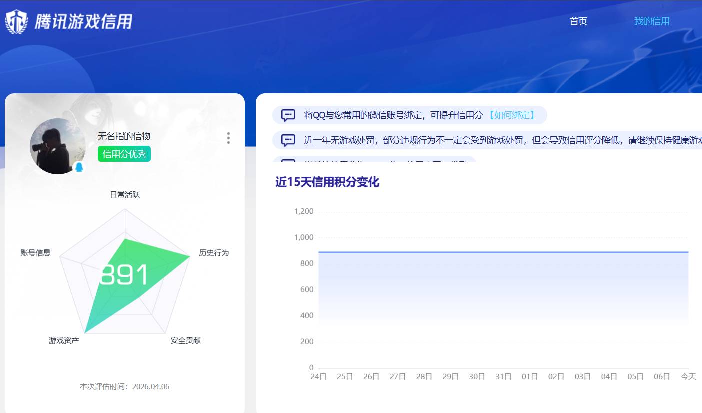Open the vertical three-dot options menu

click(228, 138)
